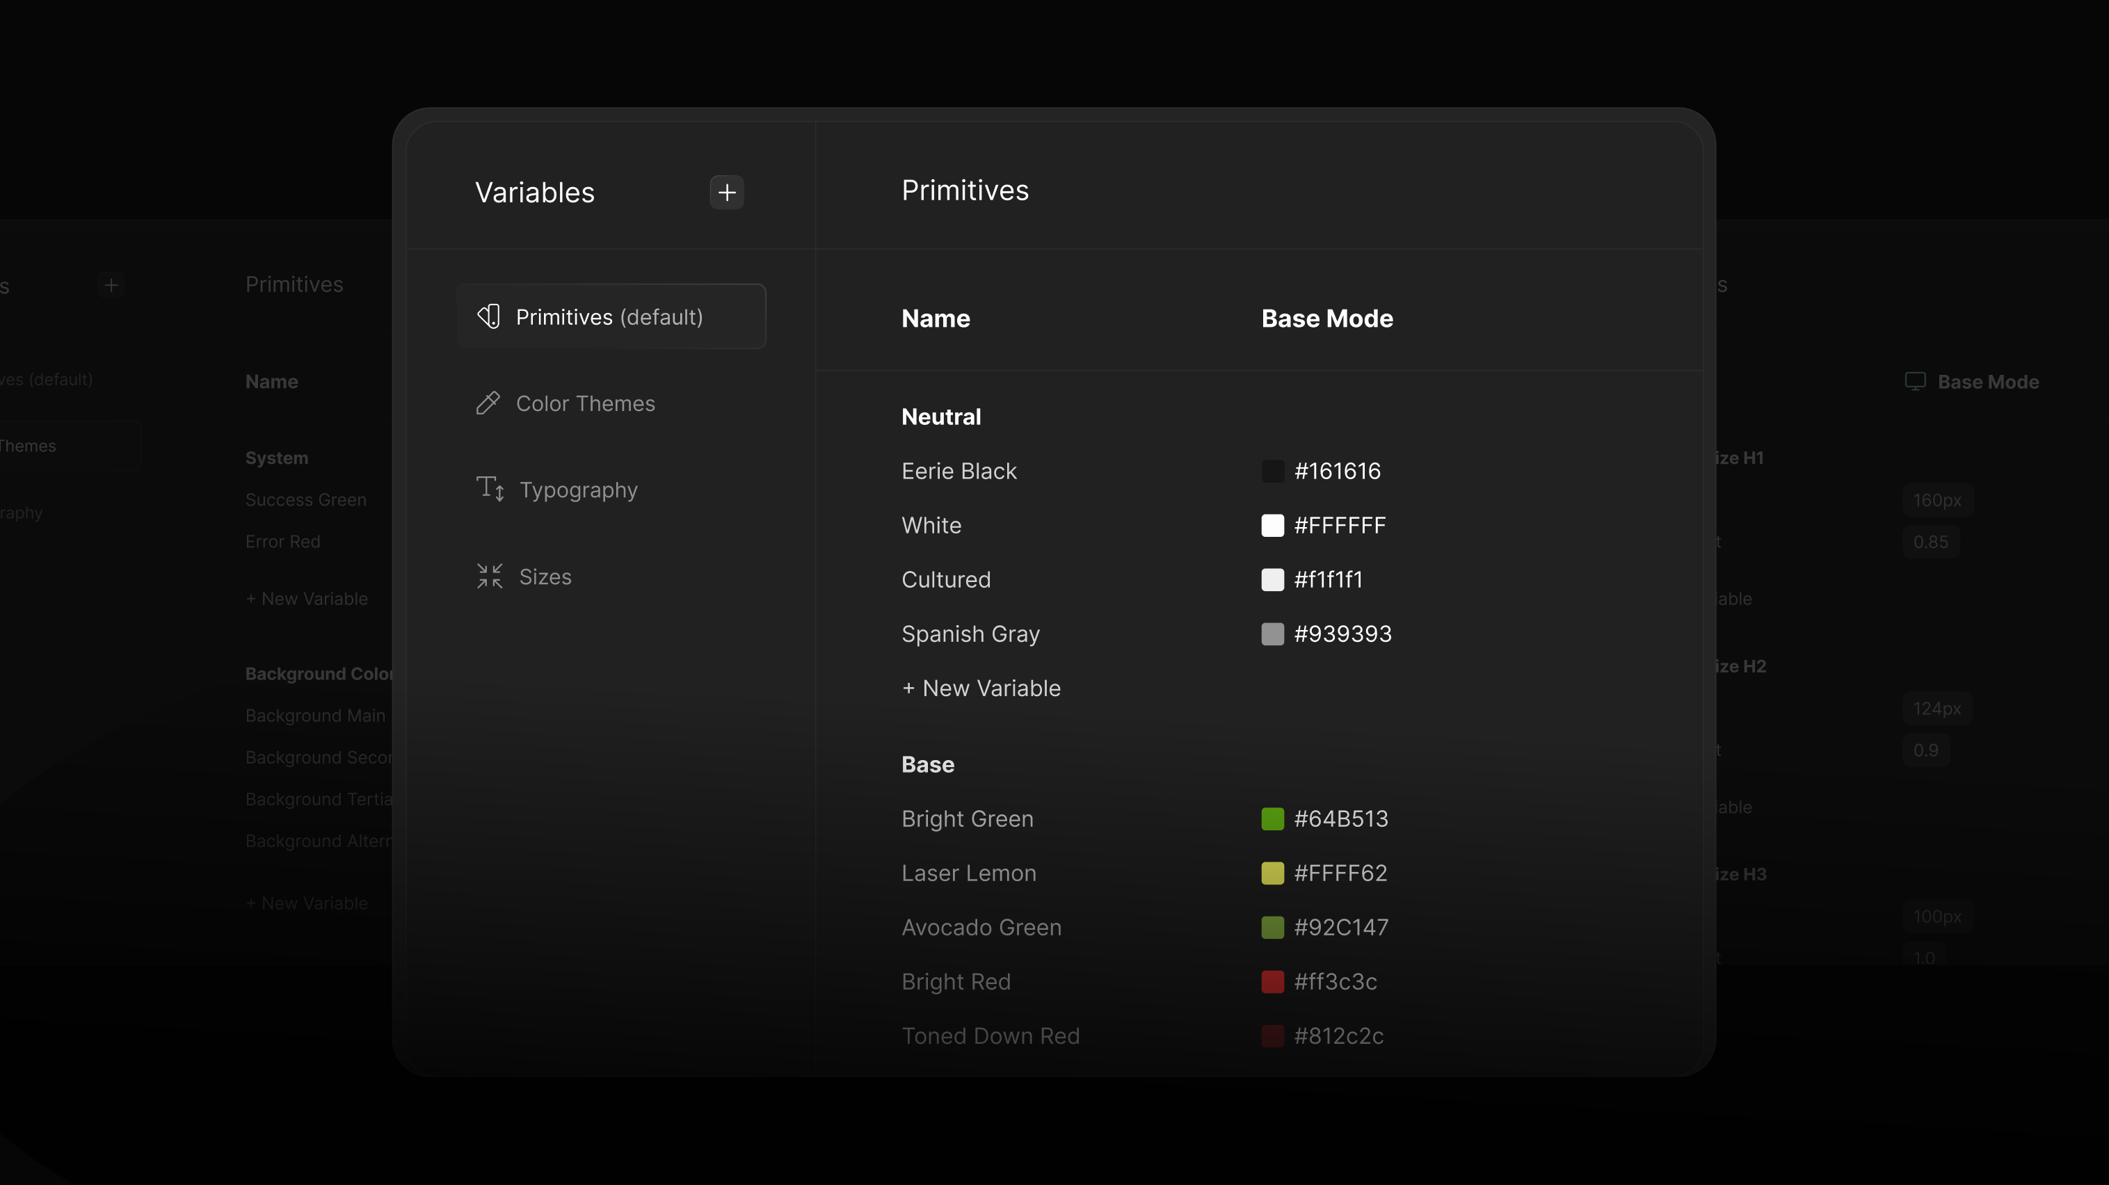Click the Sizes collapse-arrows icon
The height and width of the screenshot is (1185, 2109).
coord(490,576)
